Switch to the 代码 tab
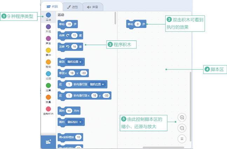Viewport: 227px width, 149px height. point(52,7)
